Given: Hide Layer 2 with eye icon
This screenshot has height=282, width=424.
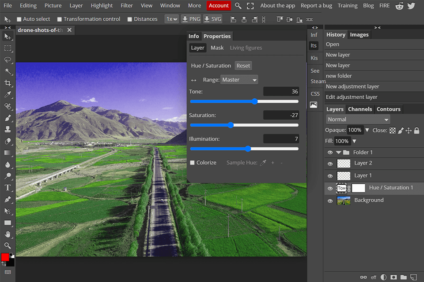Looking at the screenshot, I should click(330, 164).
